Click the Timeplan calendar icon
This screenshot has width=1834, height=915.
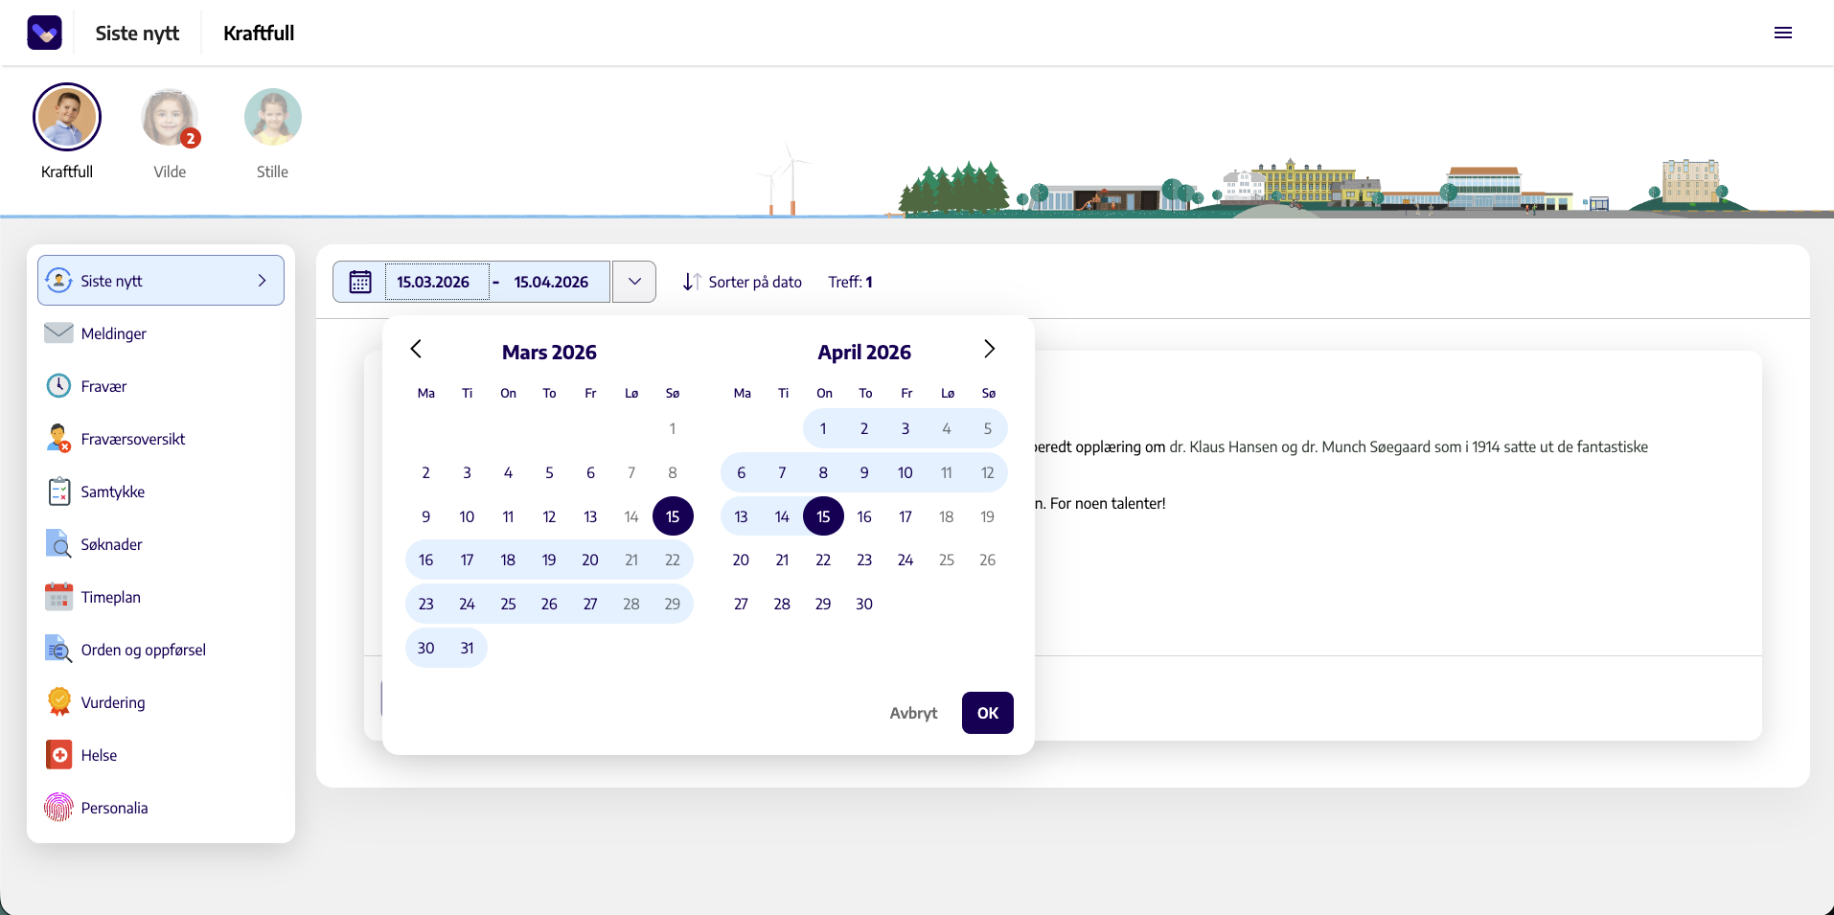pos(58,597)
